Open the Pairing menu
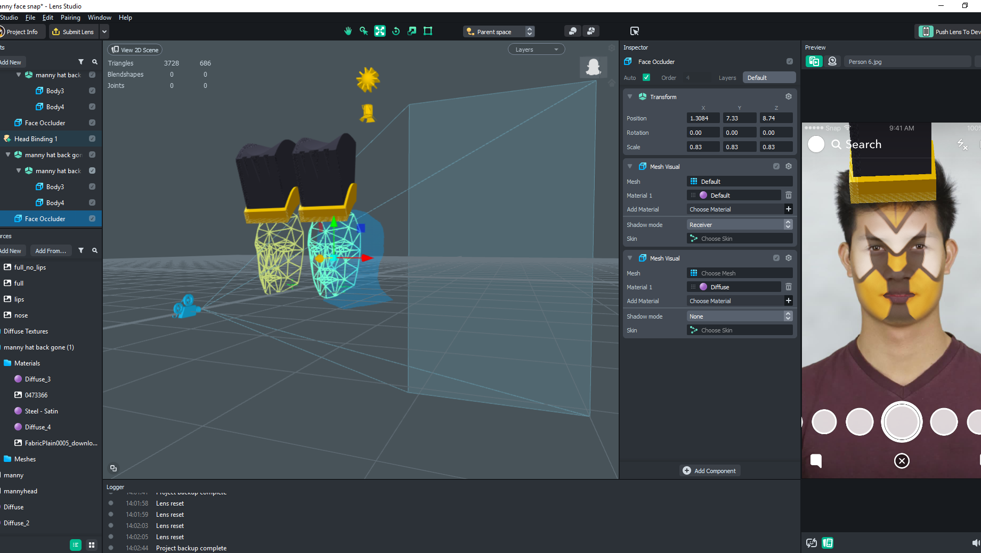 pos(70,18)
